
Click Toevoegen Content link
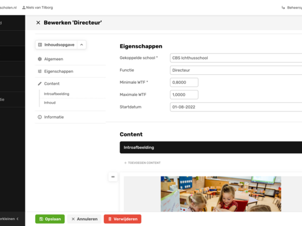pos(143,163)
